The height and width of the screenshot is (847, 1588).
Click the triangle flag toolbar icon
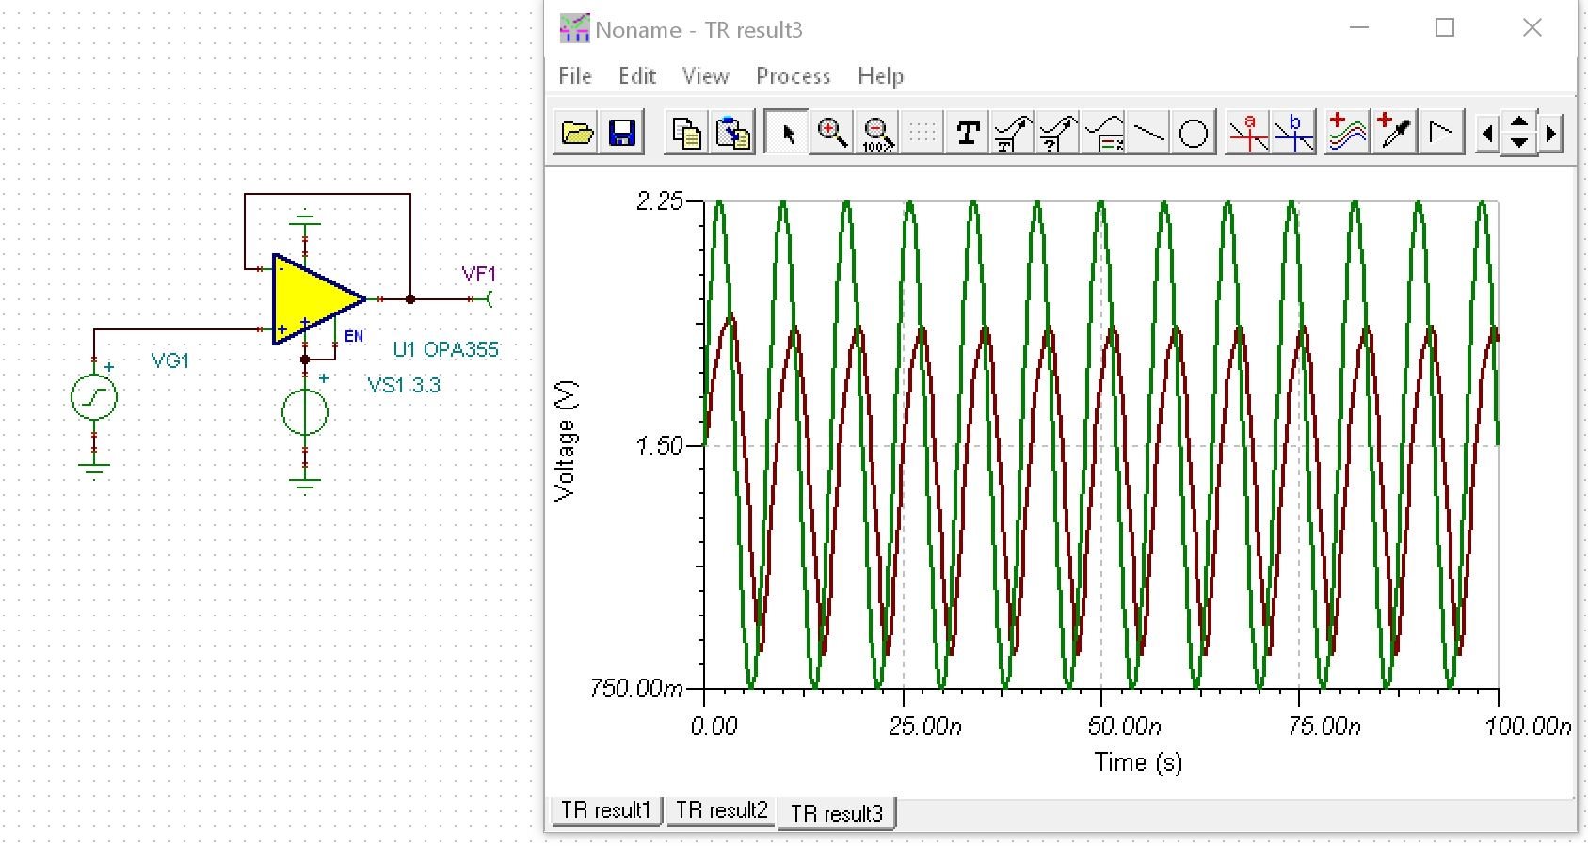coord(1440,134)
